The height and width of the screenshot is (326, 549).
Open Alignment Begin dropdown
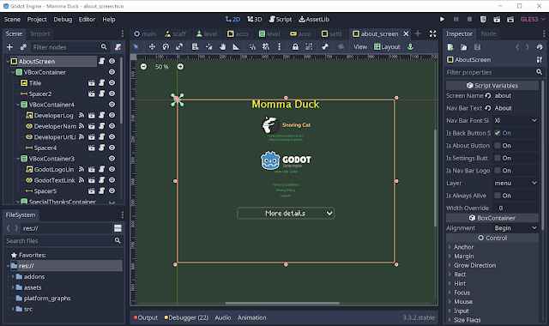[516, 228]
